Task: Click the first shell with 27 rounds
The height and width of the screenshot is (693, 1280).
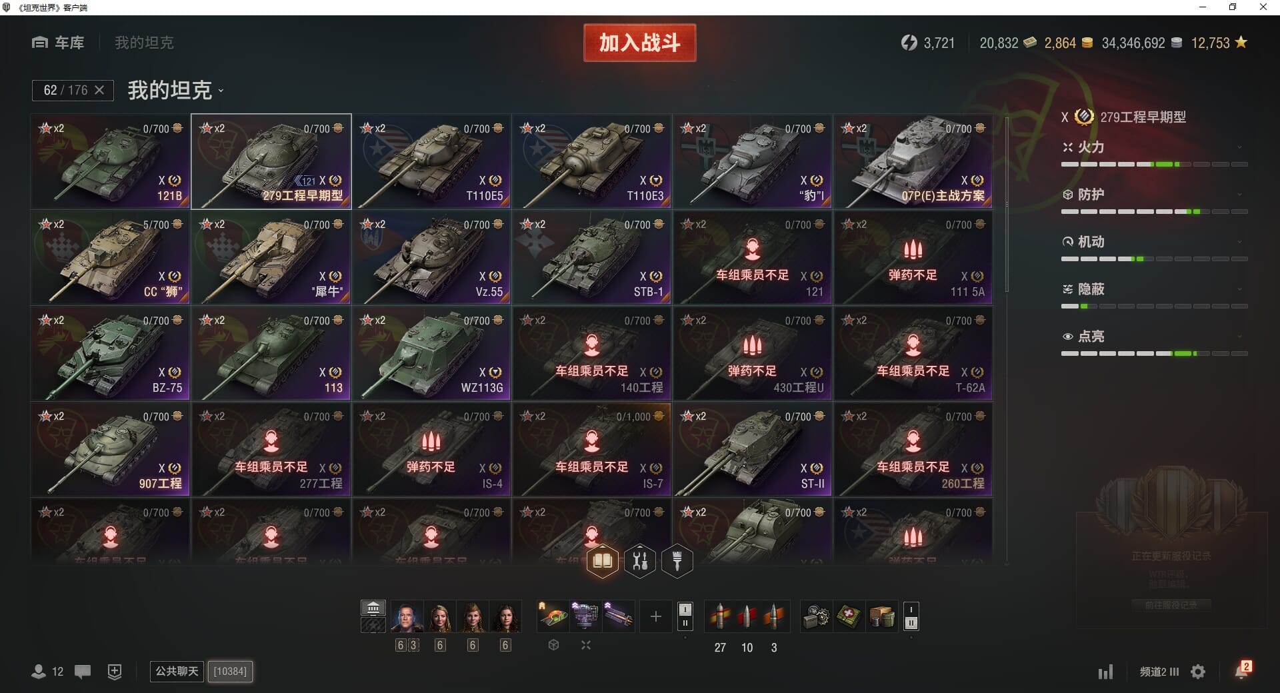Action: click(x=720, y=616)
